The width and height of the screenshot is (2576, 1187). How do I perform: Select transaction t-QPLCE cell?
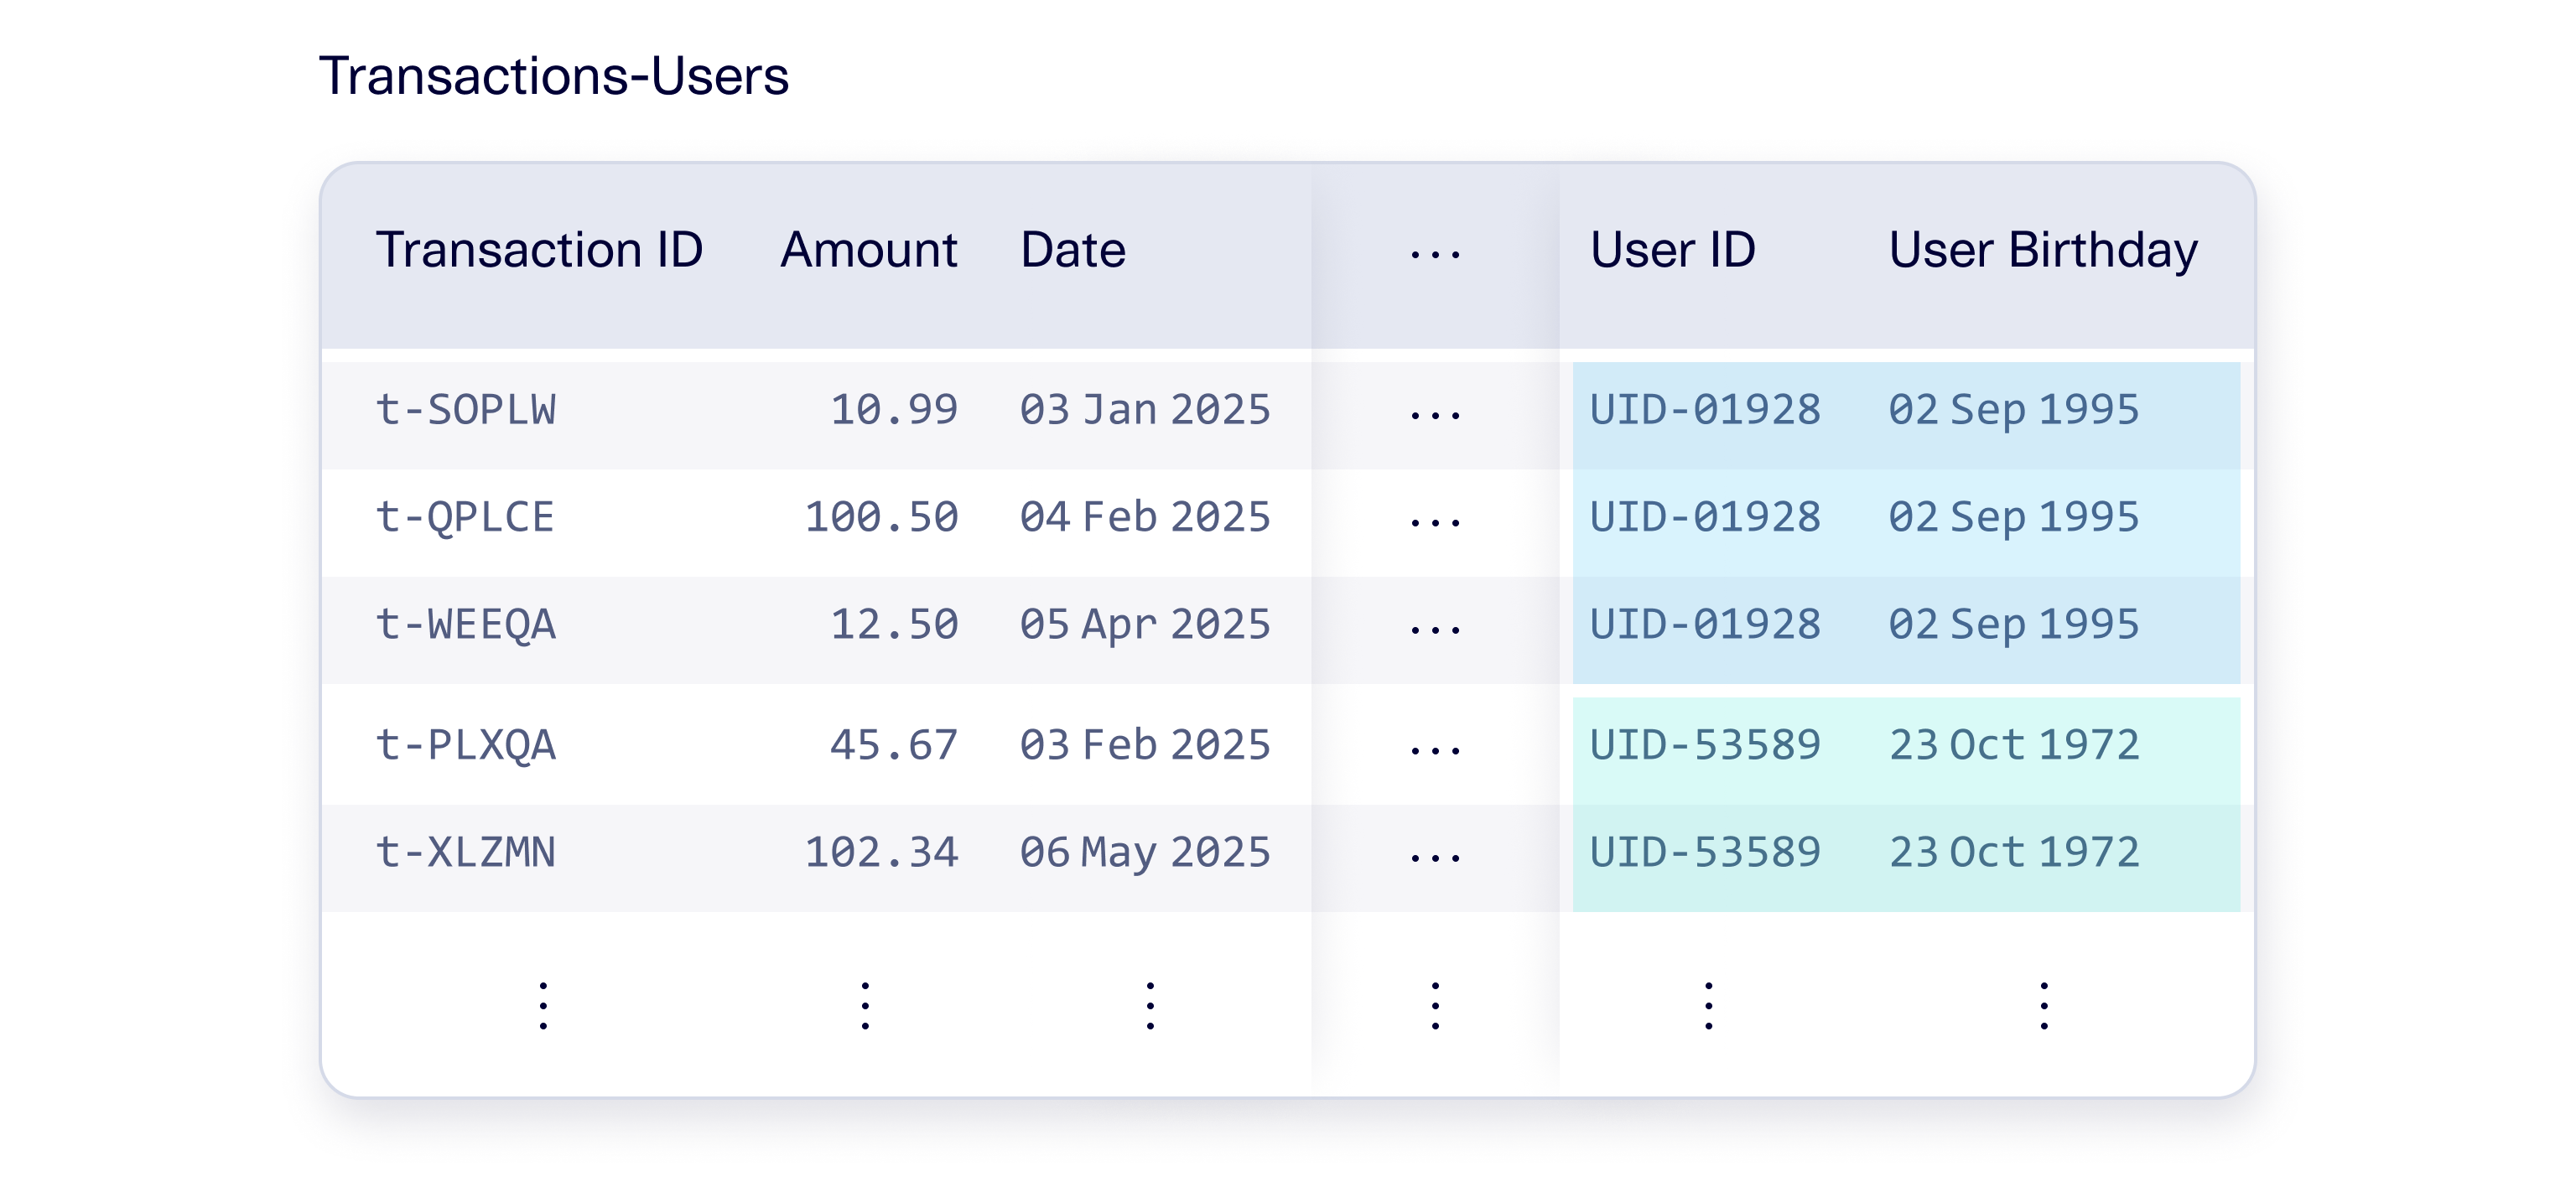pos(465,517)
